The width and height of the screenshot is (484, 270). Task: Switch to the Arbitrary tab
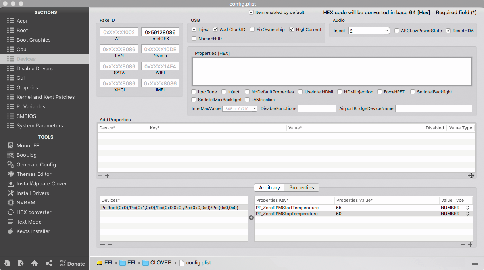coord(269,187)
